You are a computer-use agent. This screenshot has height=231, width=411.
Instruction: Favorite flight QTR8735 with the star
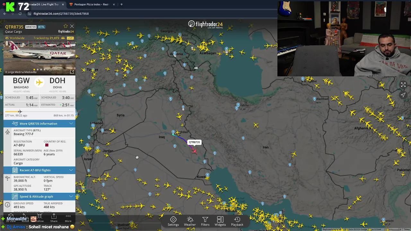coord(66,26)
